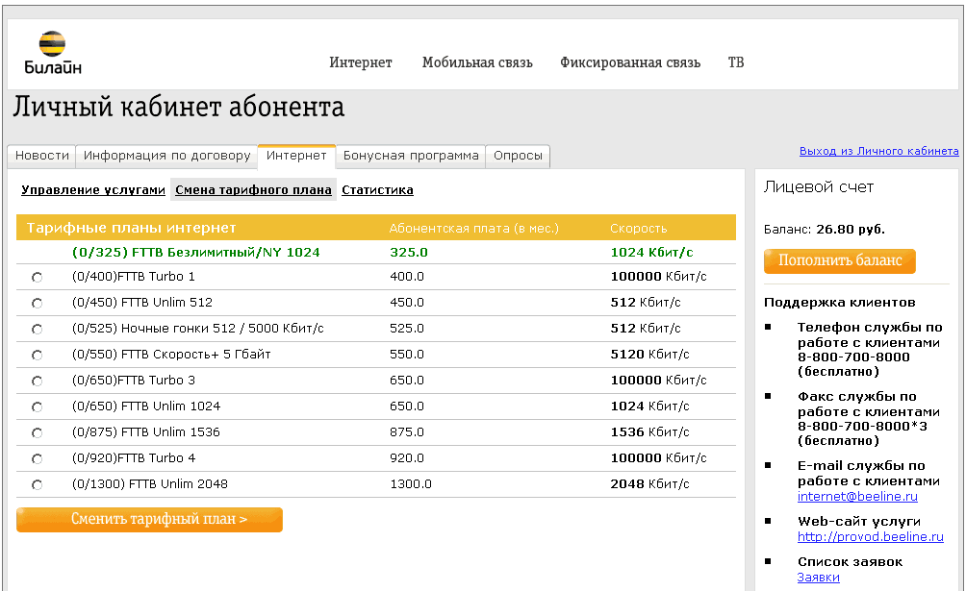The width and height of the screenshot is (966, 591).
Task: Switch to the Интернет cabinet tab
Action: point(296,156)
